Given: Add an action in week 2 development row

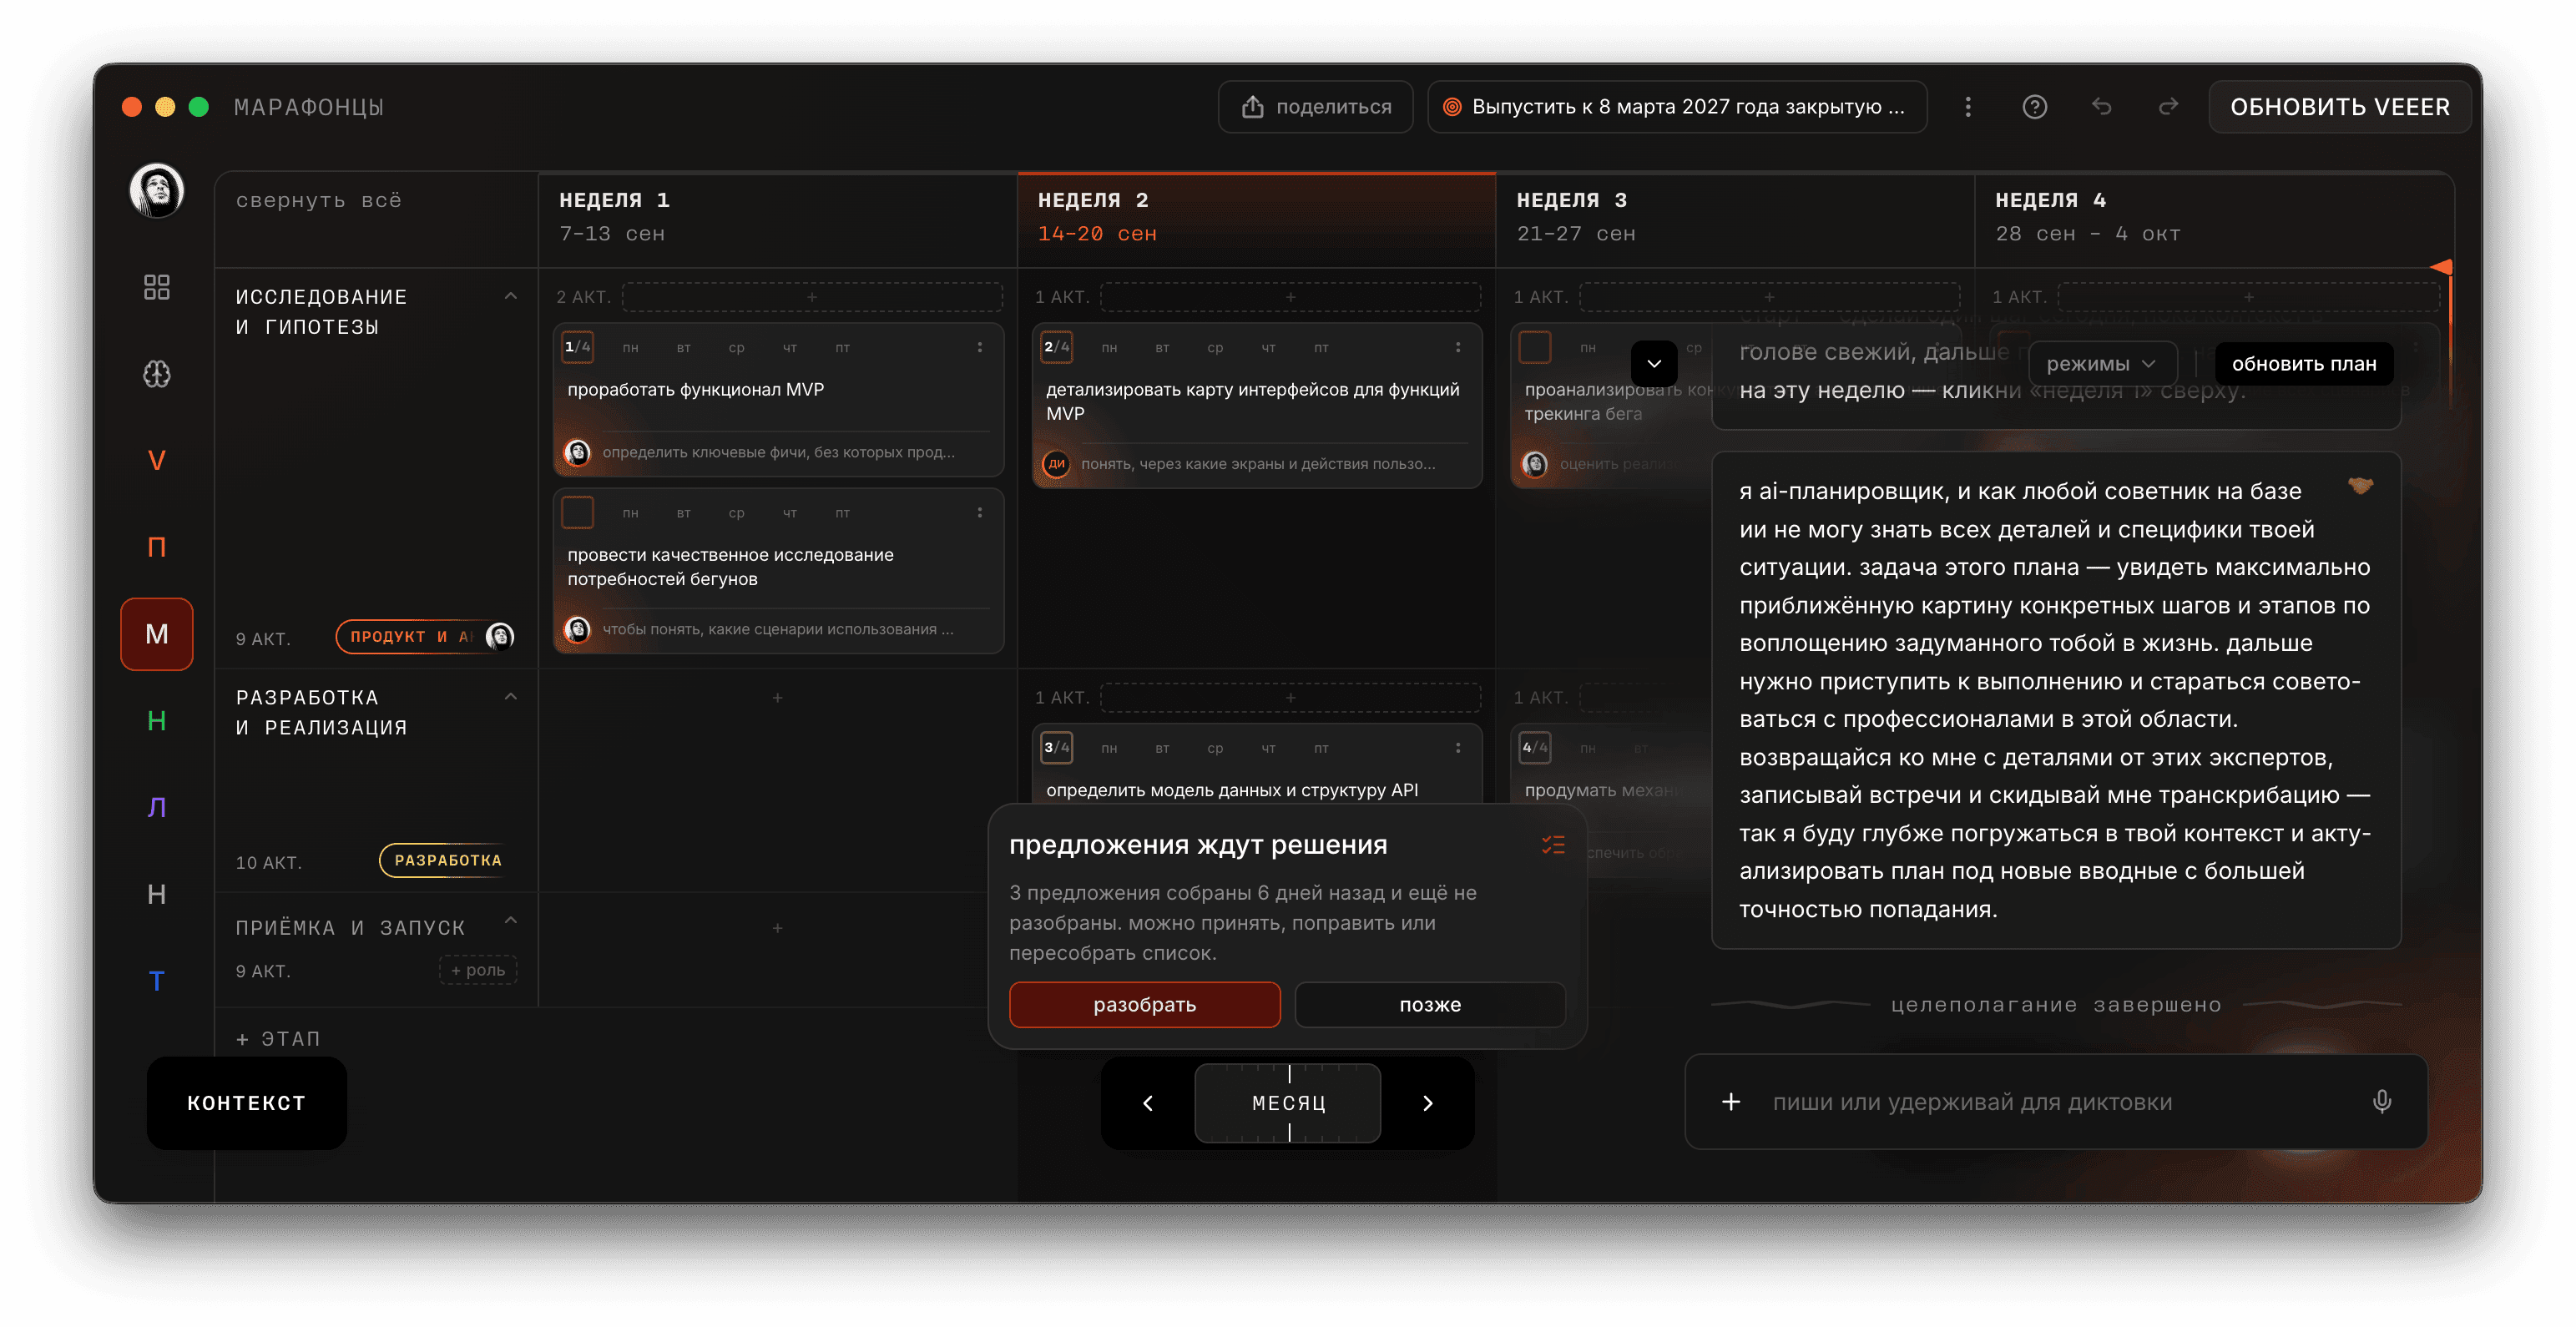Looking at the screenshot, I should (1290, 697).
